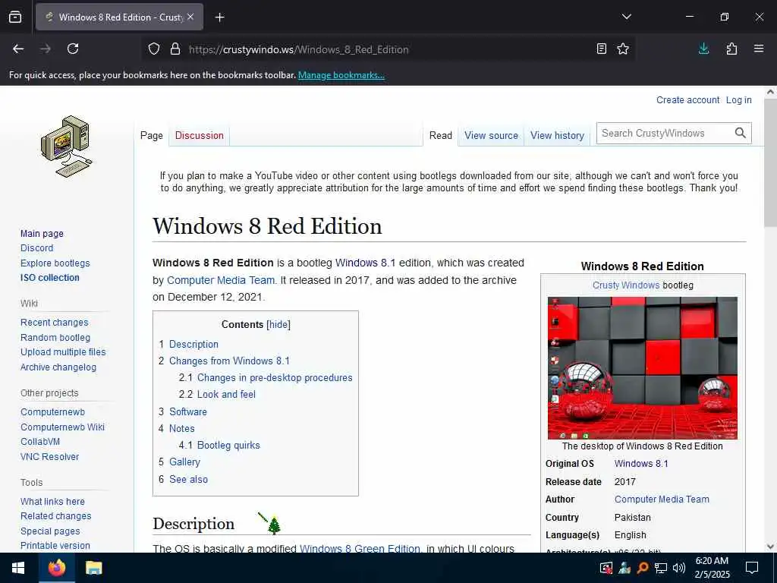This screenshot has height=583, width=777.
Task: Open the CollabVM link
Action: click(40, 441)
